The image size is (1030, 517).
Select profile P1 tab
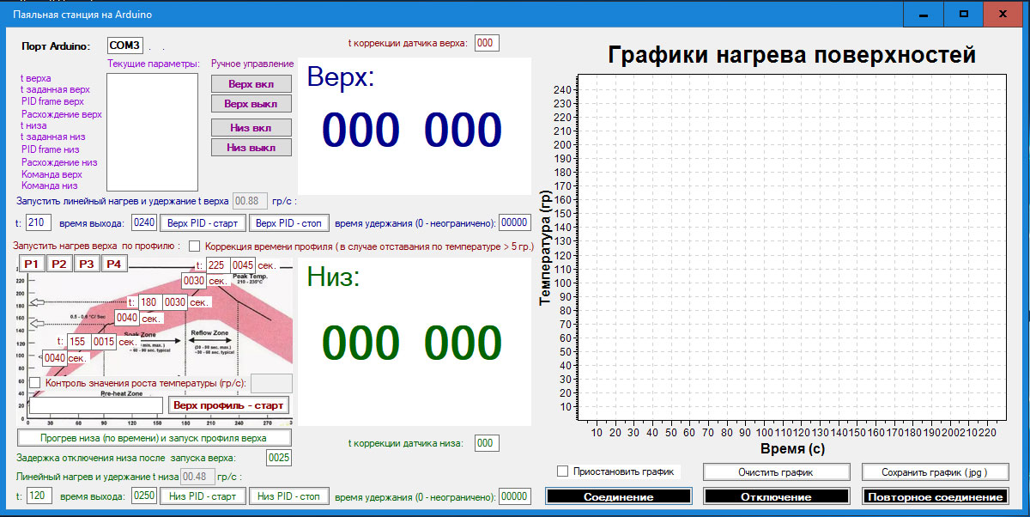point(32,265)
